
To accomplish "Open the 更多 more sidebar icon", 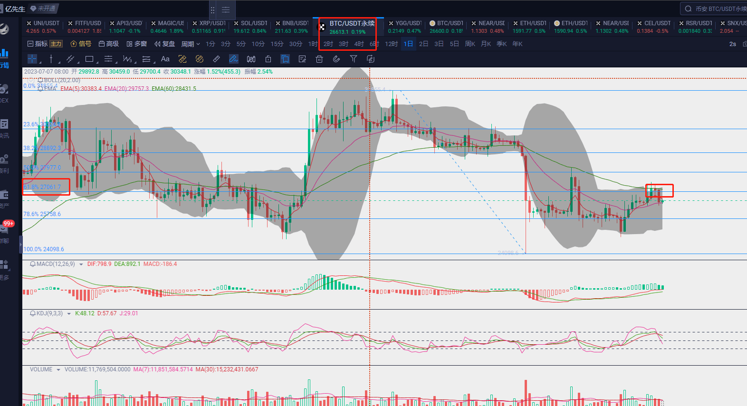I will (4, 269).
